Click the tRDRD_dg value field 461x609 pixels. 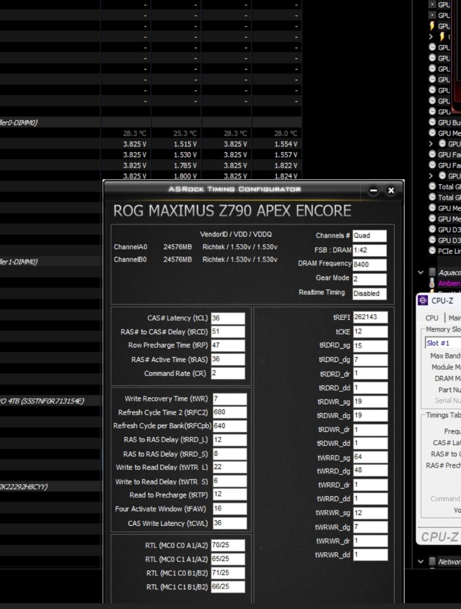pos(371,359)
